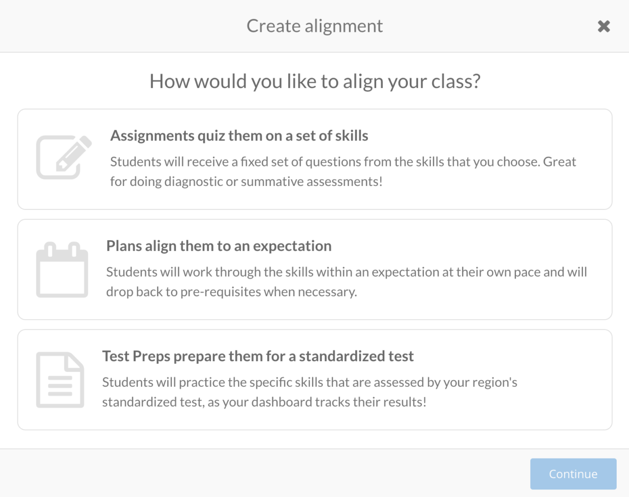Click the 'Create alignment' title bar

(x=314, y=26)
